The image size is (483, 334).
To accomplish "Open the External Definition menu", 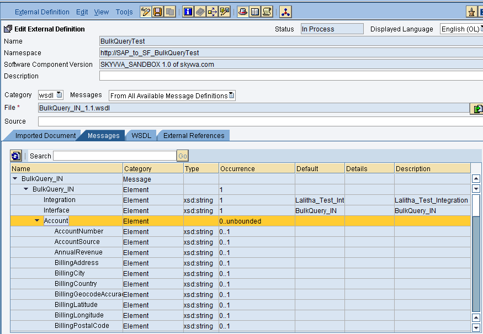I will tap(42, 12).
